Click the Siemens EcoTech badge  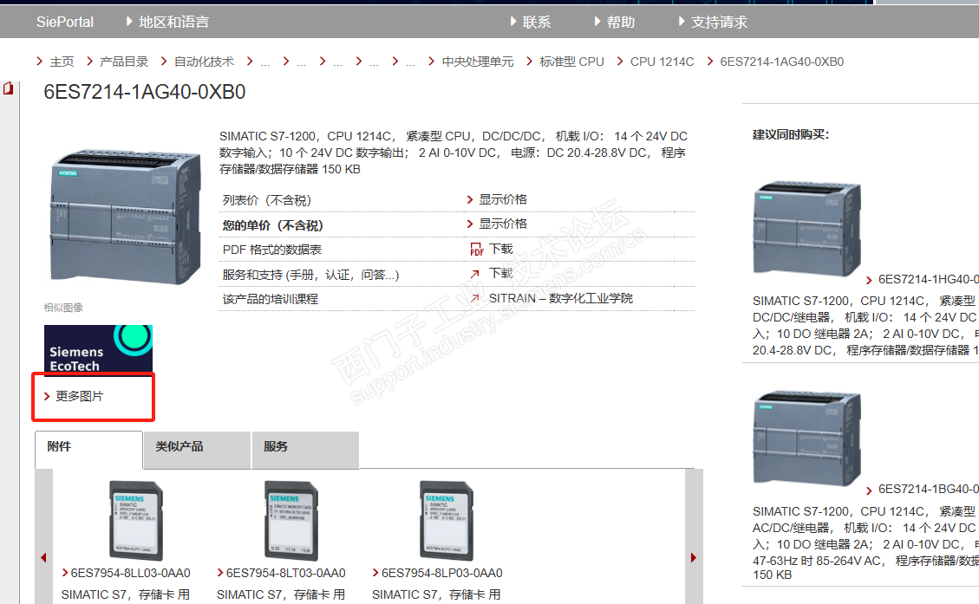98,349
